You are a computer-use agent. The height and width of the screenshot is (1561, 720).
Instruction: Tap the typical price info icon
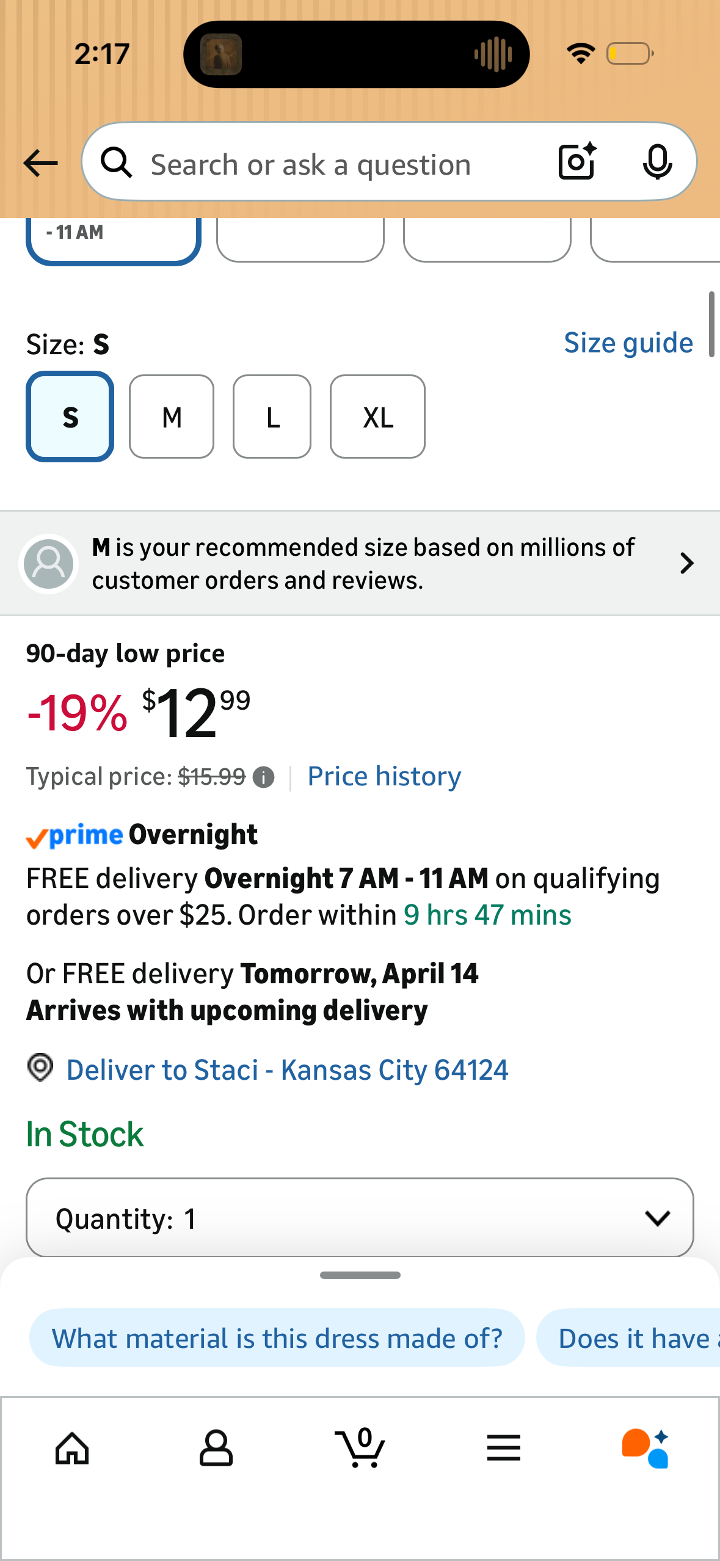tap(264, 777)
